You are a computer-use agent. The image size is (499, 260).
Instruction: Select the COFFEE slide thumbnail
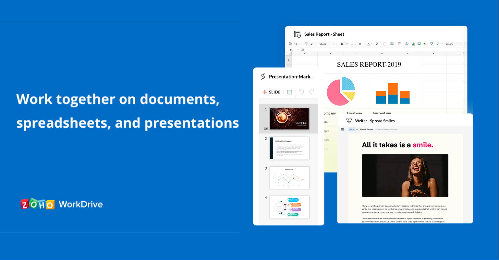[289, 119]
